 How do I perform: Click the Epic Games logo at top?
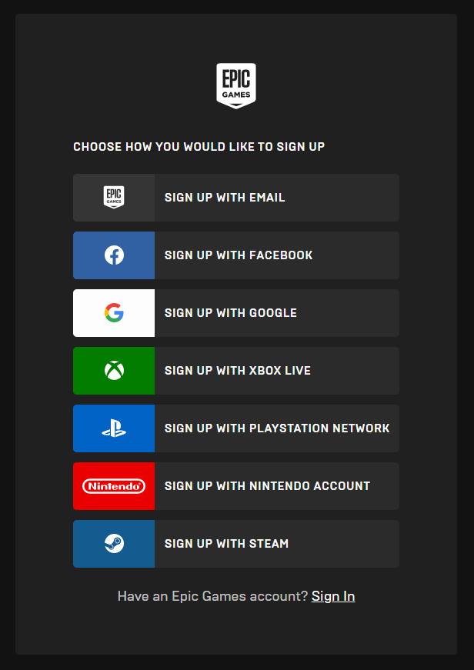(x=236, y=85)
